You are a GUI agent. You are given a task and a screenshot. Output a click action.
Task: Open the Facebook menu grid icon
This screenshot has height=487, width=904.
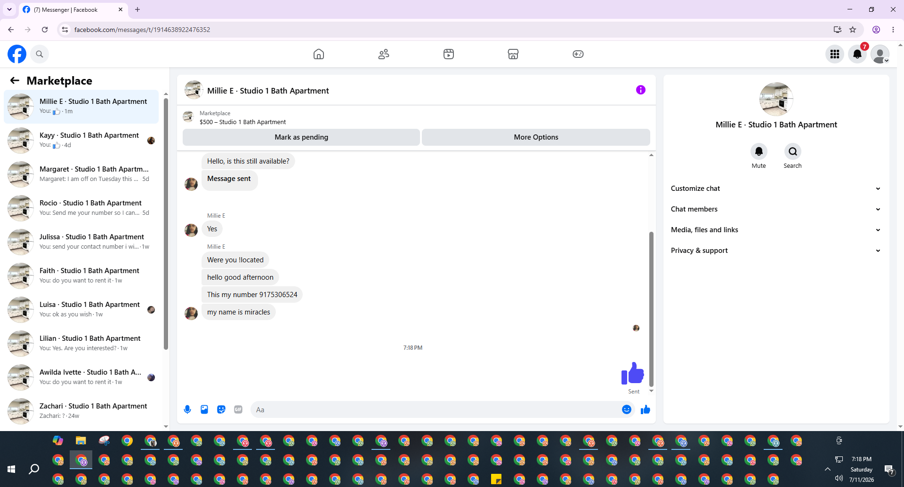coord(835,54)
